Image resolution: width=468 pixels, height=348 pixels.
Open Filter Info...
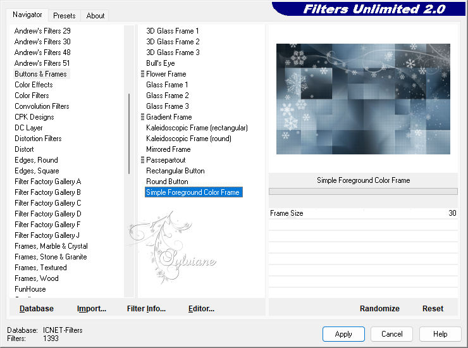click(146, 309)
